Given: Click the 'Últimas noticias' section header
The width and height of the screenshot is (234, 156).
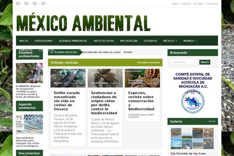Looking at the screenshot, I should [64, 62].
